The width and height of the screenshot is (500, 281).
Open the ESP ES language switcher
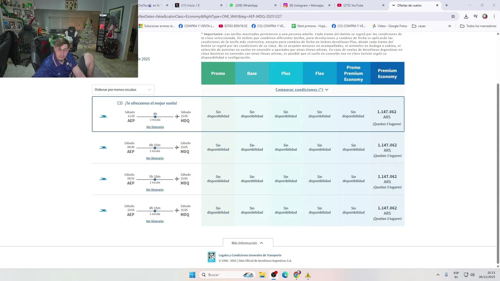pyautogui.click(x=456, y=275)
